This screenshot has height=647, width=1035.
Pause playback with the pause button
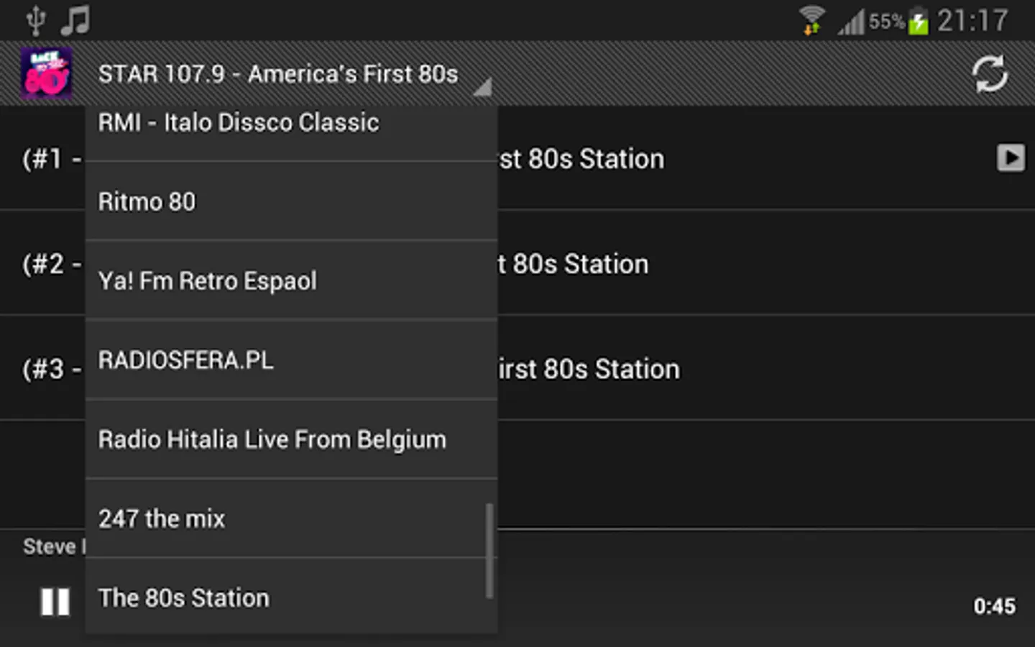point(55,602)
